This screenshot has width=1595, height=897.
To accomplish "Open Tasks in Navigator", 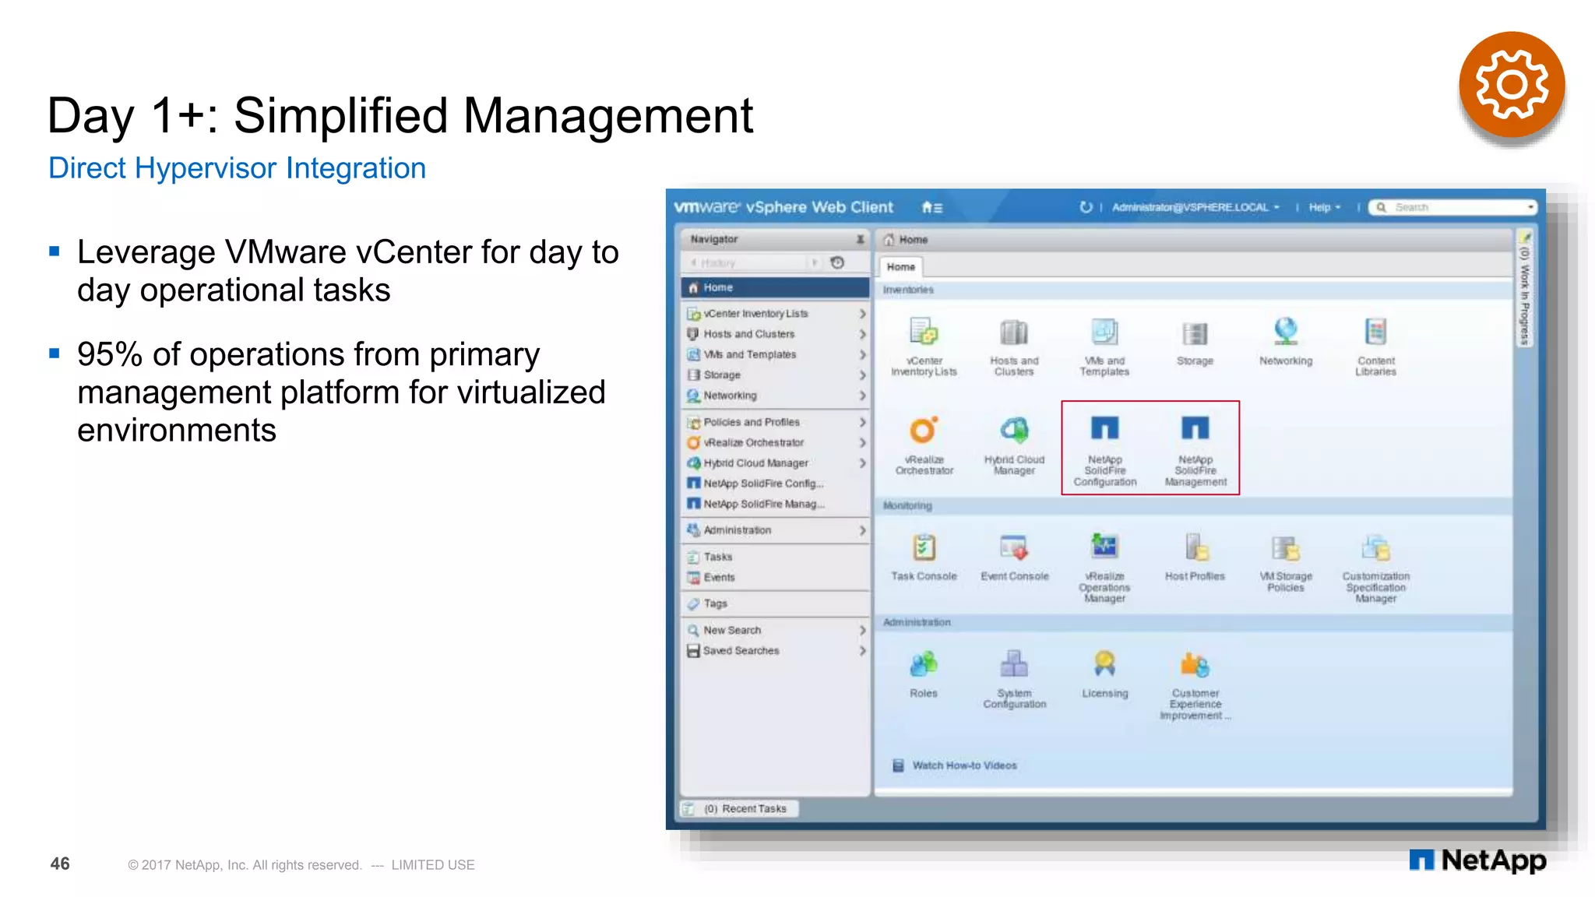I will point(775,557).
